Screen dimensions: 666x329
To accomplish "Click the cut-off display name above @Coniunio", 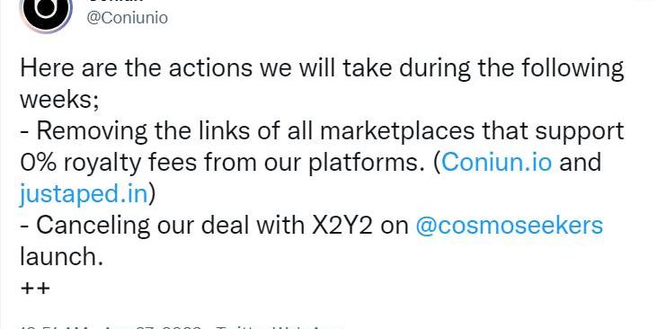I will [115, 1].
